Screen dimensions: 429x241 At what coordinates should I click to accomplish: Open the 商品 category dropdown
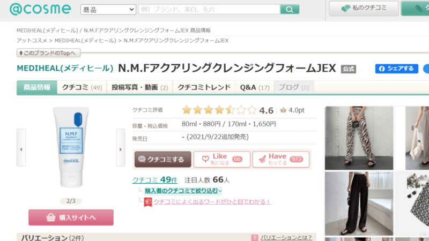point(108,10)
